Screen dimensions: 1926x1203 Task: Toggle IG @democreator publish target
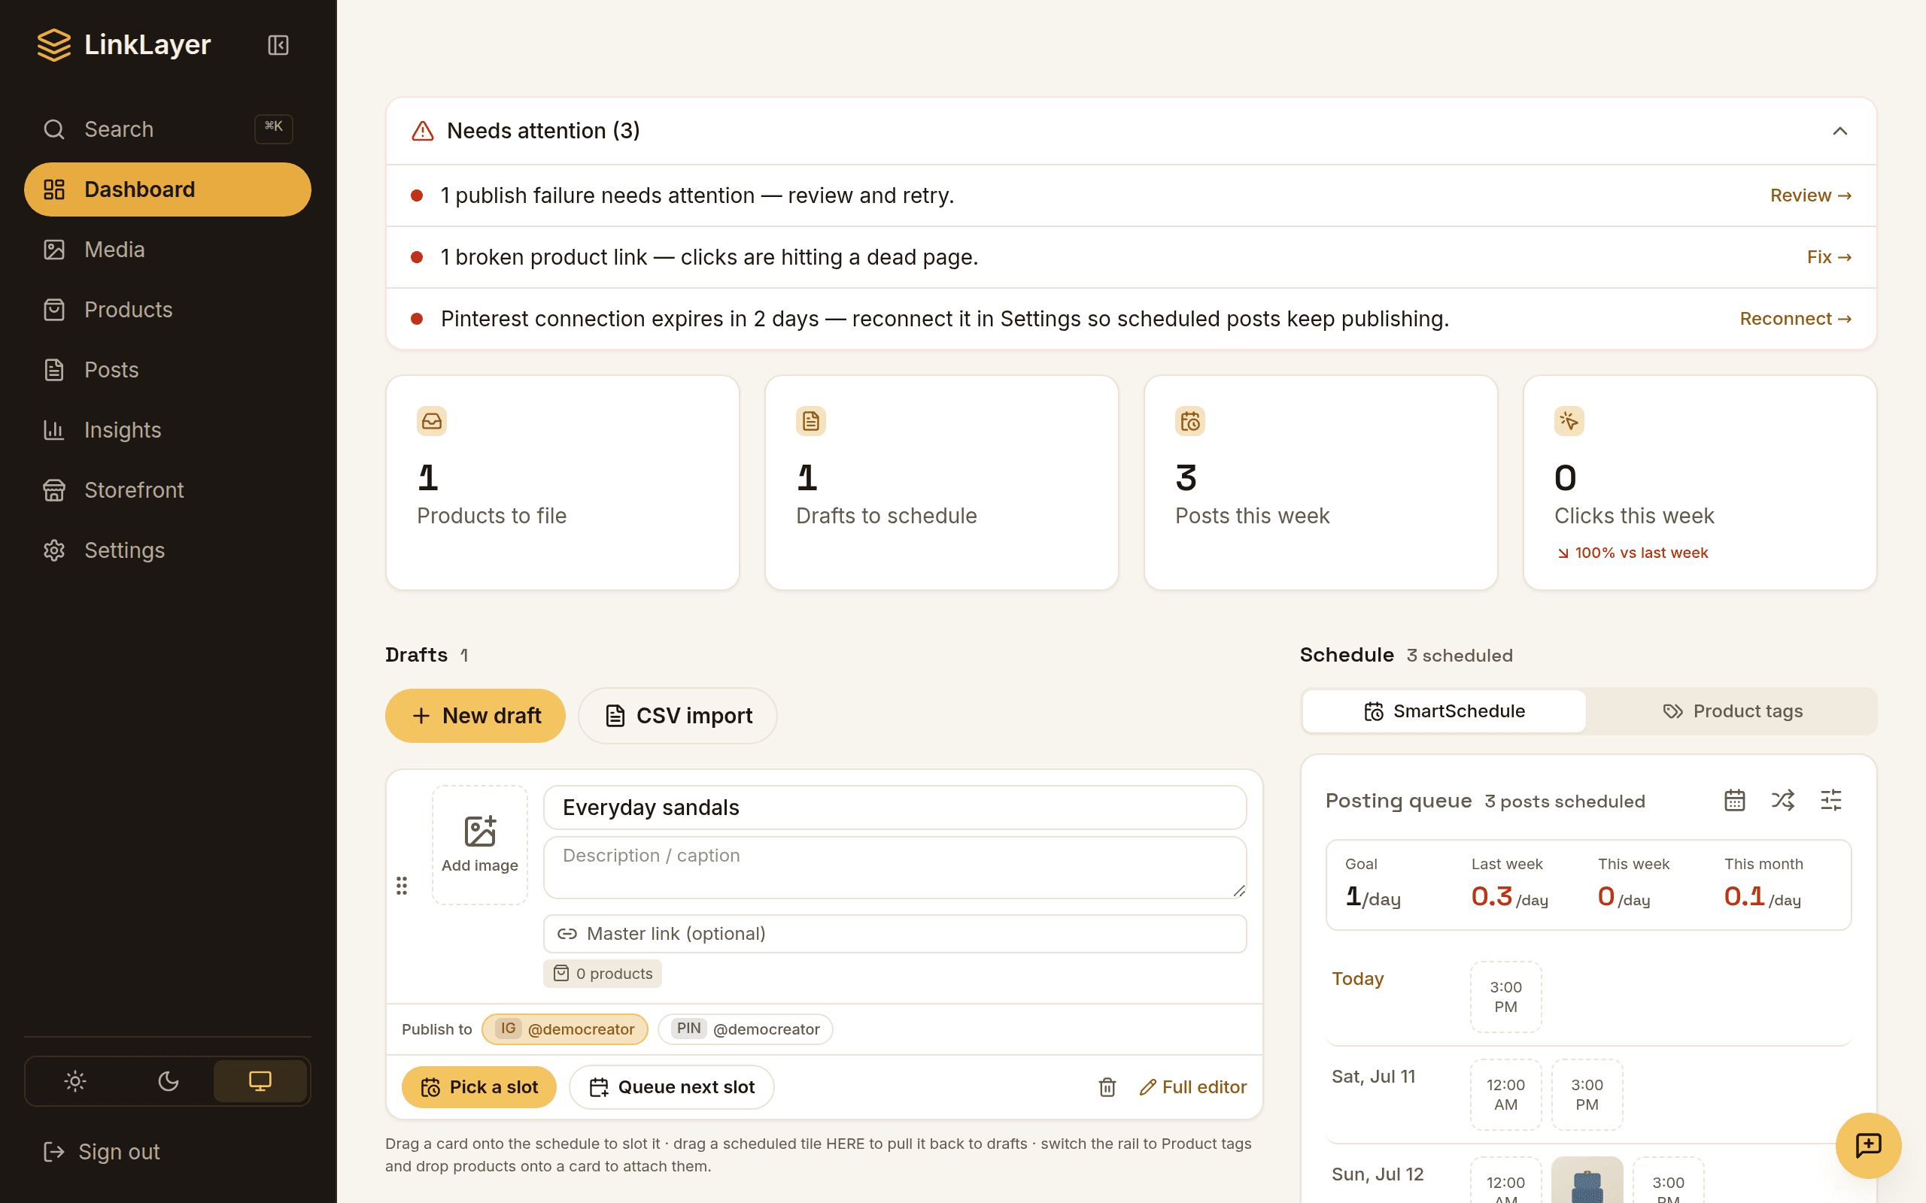(x=565, y=1029)
